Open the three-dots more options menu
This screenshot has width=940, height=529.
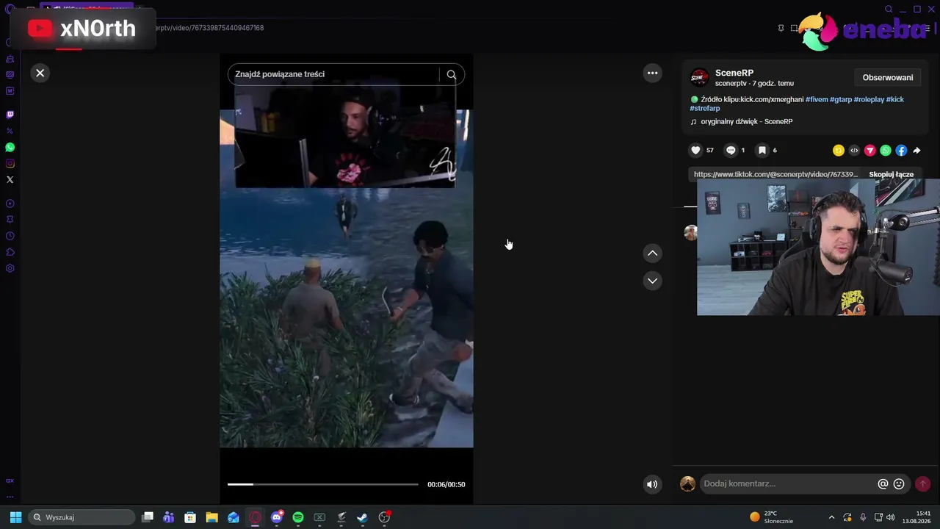pyautogui.click(x=652, y=73)
